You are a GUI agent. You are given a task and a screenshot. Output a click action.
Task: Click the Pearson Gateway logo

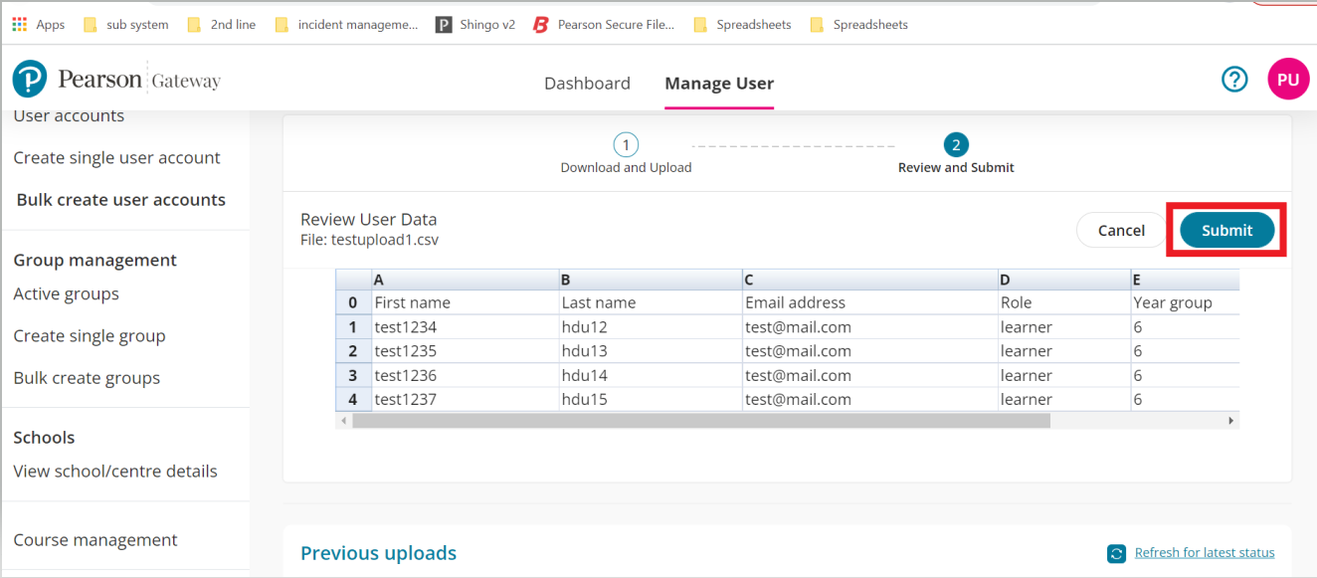(116, 81)
